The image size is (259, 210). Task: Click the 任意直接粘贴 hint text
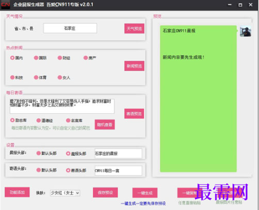coord(189,203)
